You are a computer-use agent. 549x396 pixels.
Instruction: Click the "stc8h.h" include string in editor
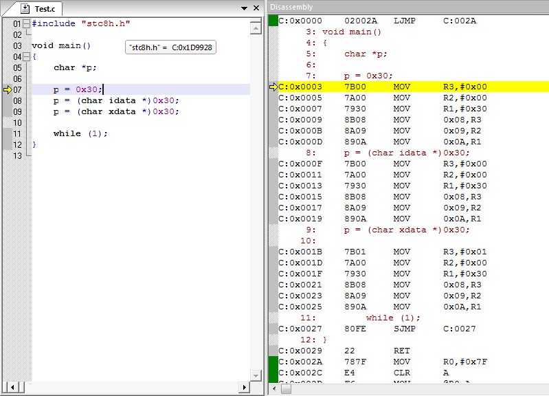[106, 23]
